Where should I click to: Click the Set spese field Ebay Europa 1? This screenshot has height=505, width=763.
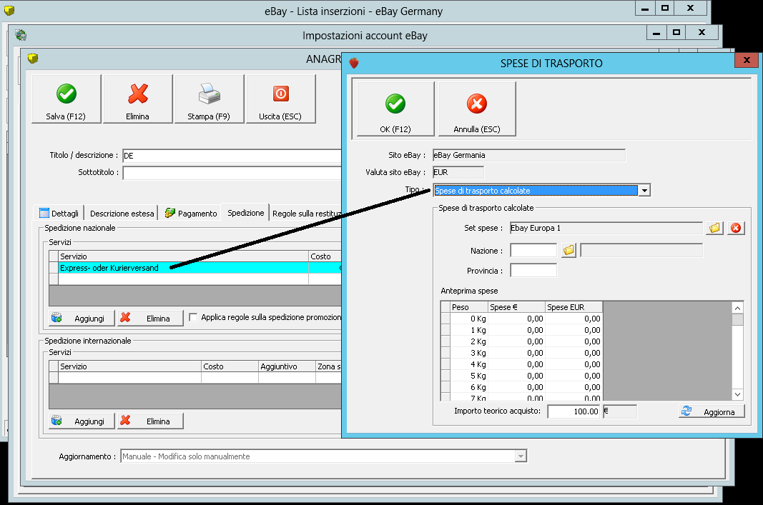[606, 228]
